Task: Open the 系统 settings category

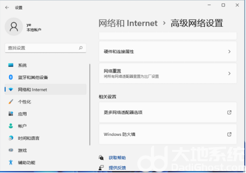Action: 46,65
